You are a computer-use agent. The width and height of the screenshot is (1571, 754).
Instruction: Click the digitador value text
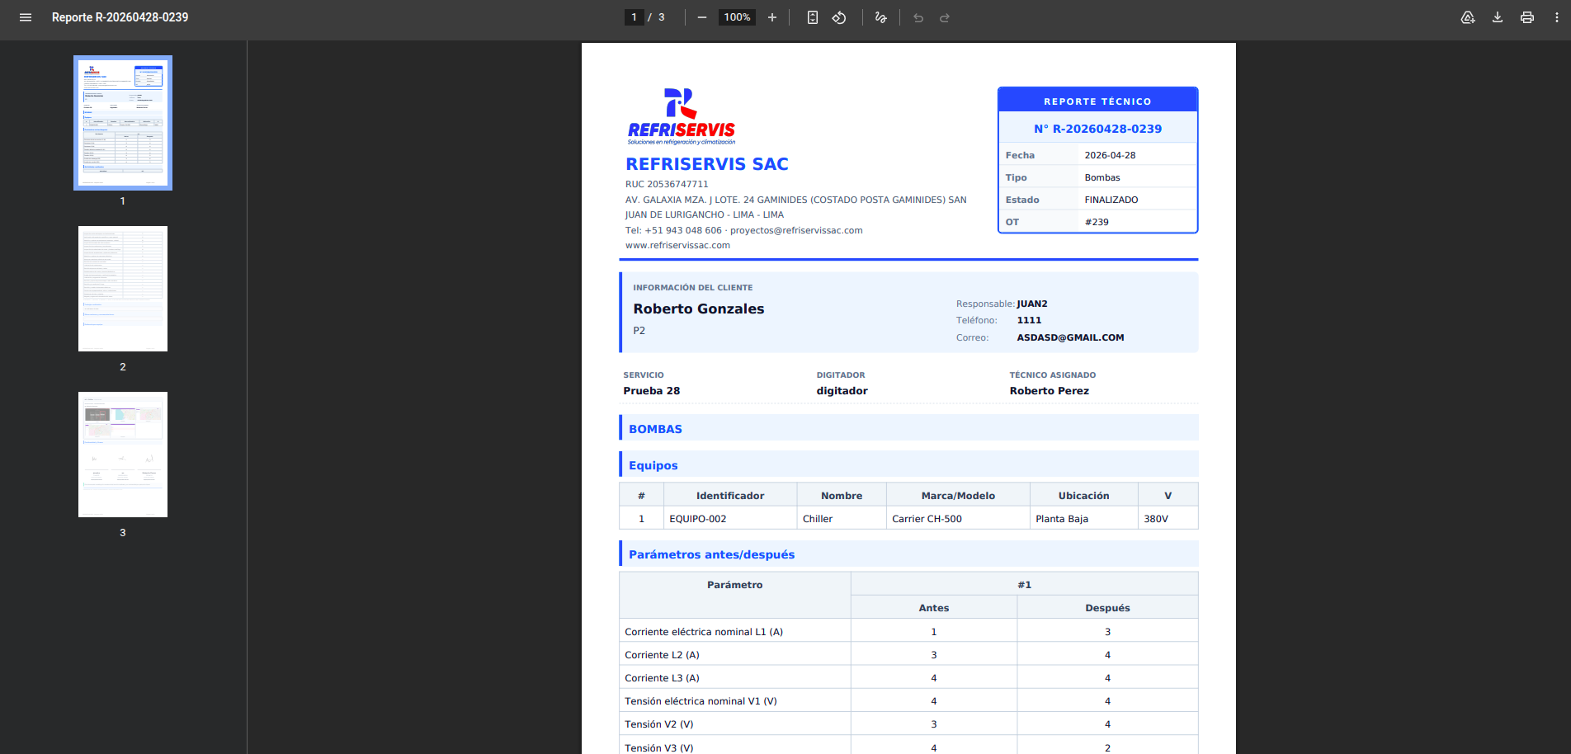842,391
